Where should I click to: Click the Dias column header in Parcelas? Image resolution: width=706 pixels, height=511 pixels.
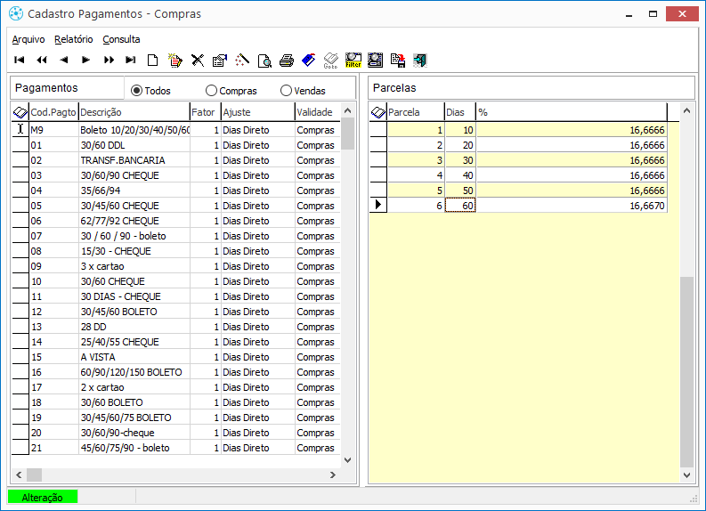[459, 112]
